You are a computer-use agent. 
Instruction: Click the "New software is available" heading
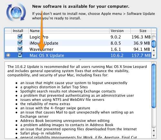81,6
